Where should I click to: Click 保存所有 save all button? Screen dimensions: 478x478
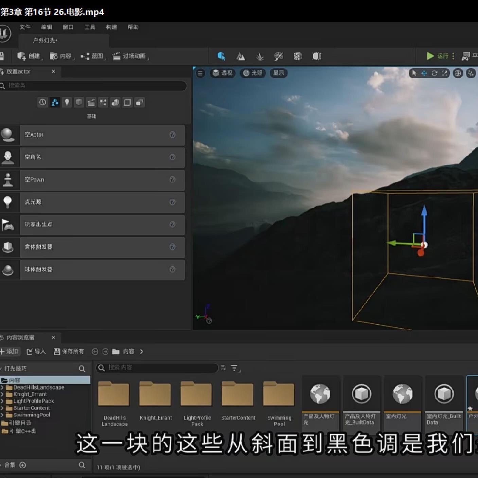coord(69,351)
